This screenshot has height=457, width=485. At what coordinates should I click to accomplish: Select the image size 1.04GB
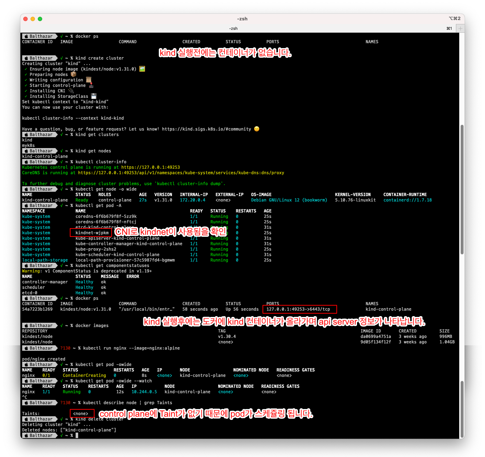pos(447,342)
